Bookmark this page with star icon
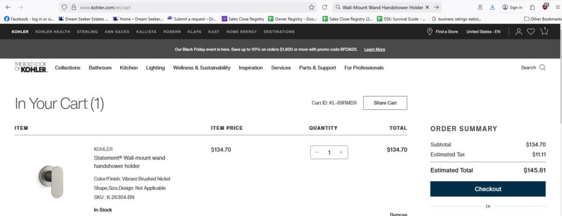Image resolution: width=562 pixels, height=216 pixels. (311, 7)
